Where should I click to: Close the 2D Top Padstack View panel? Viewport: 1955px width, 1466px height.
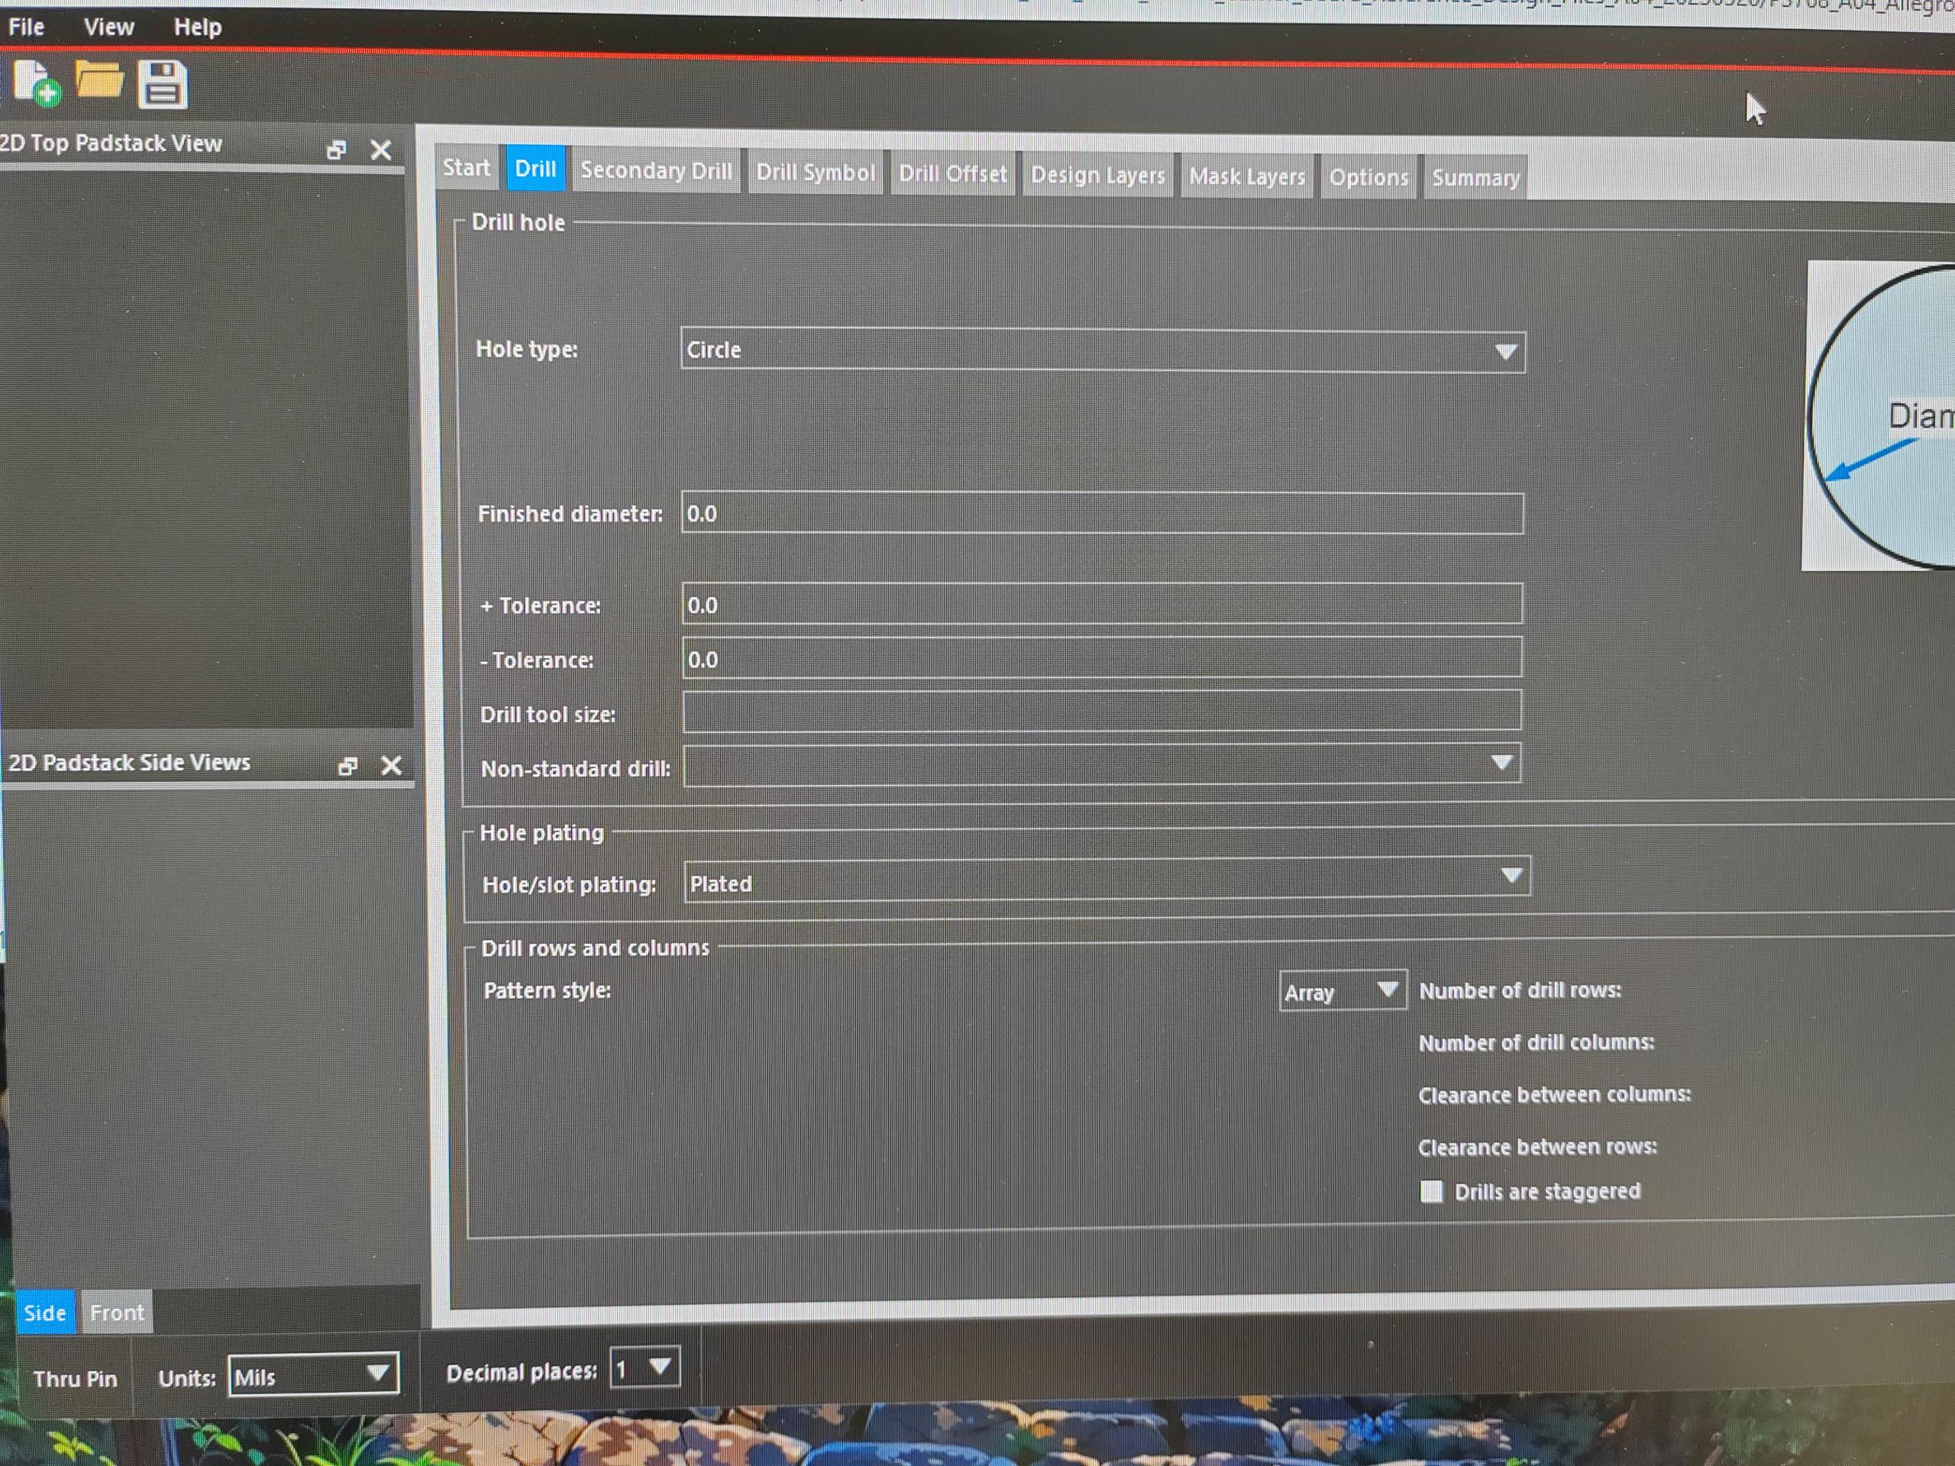pos(381,150)
